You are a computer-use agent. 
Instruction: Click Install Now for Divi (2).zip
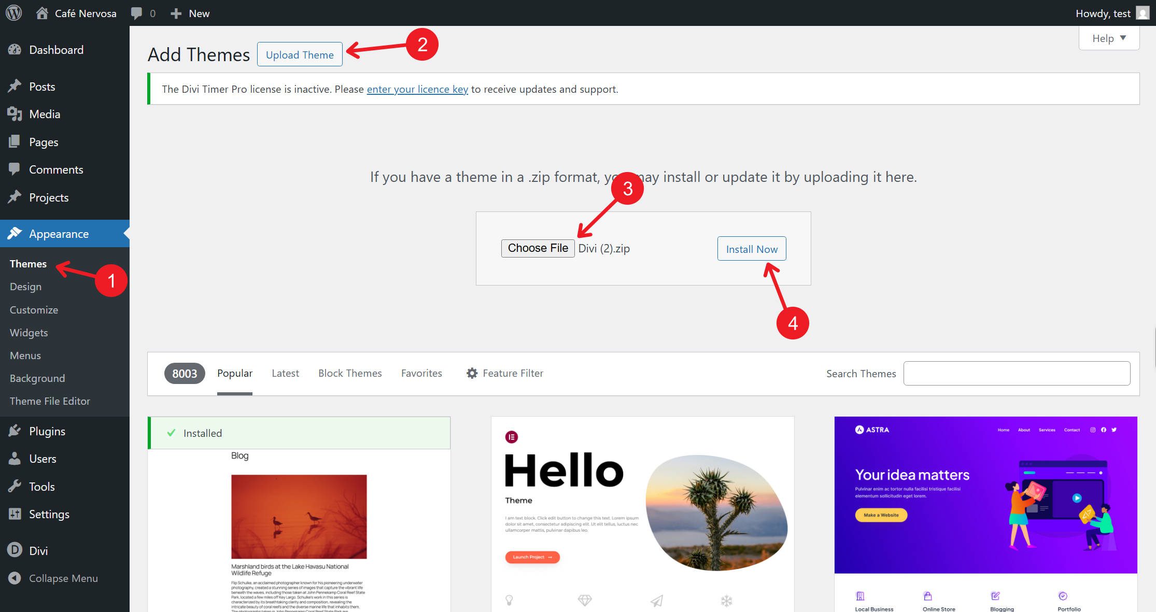[752, 249]
